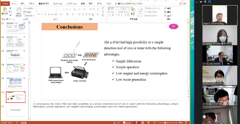Collapse the ribbon with the chevron
Viewport: 240px width, 124px height.
pos(187,19)
